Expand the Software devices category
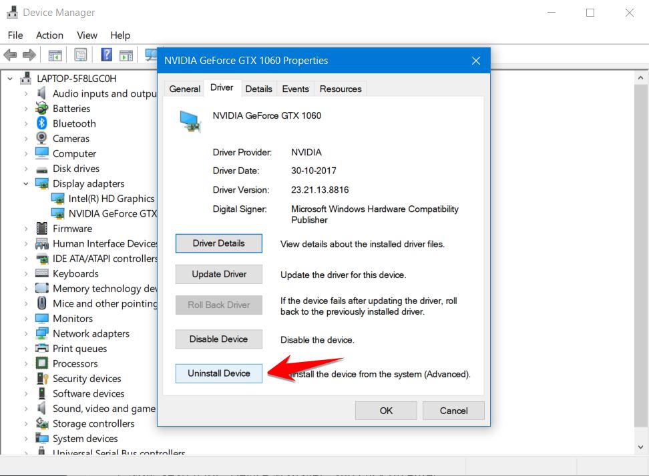The image size is (649, 476). (x=26, y=393)
